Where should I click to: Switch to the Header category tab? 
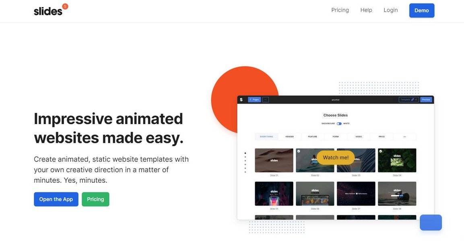pos(289,136)
